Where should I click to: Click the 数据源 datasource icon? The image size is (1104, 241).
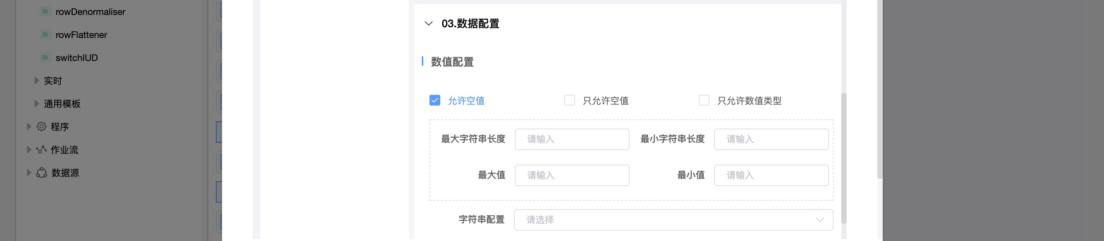tap(41, 173)
